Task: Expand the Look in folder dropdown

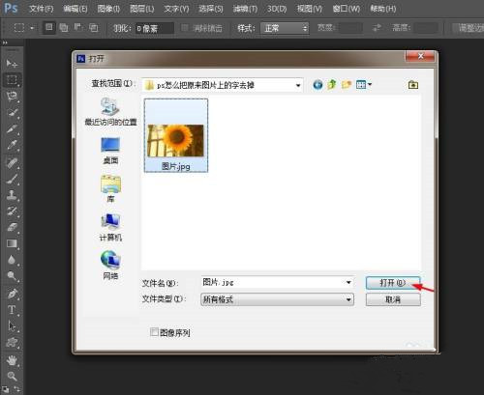Action: point(298,85)
